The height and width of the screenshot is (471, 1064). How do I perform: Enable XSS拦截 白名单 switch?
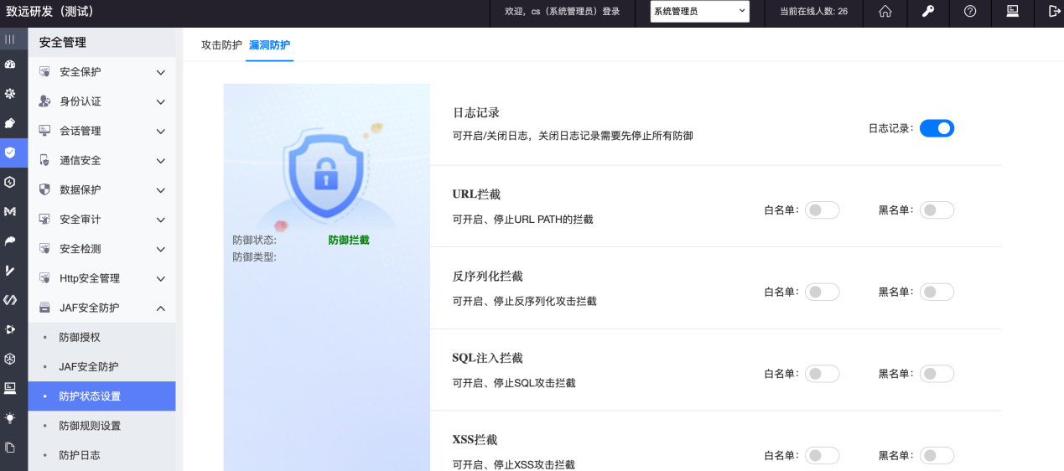click(x=822, y=456)
